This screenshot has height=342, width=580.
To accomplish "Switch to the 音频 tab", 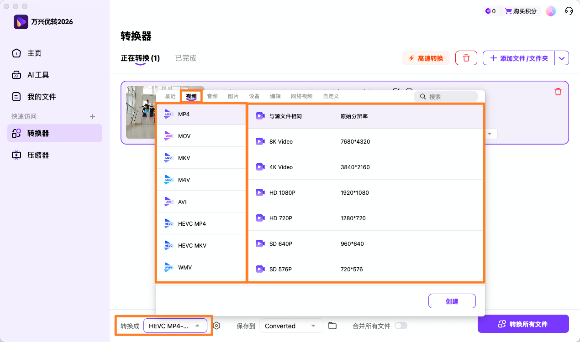I will 212,96.
